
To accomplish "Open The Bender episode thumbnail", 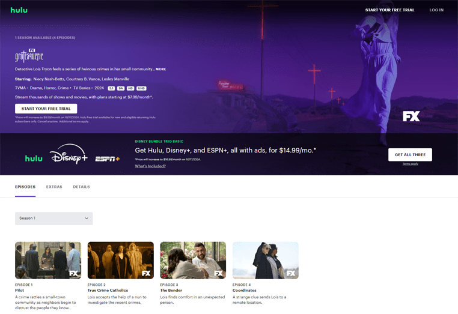I will point(193,261).
